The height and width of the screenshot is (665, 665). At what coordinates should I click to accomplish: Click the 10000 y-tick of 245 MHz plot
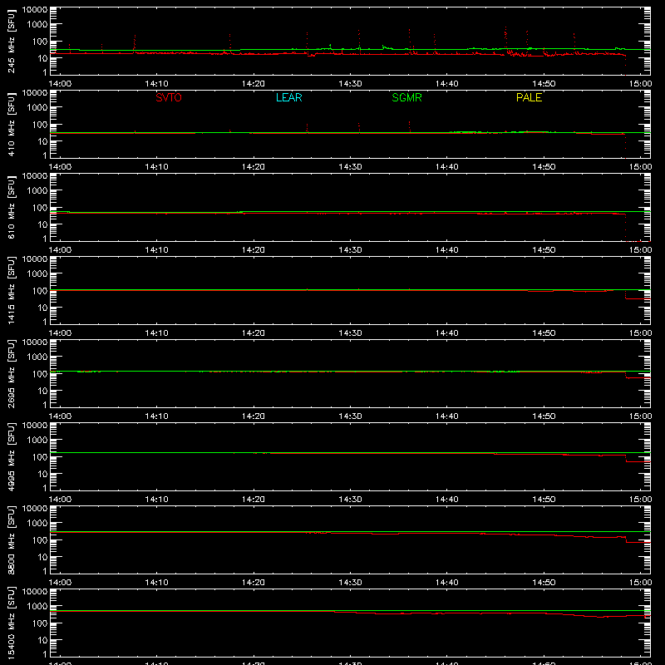point(35,10)
